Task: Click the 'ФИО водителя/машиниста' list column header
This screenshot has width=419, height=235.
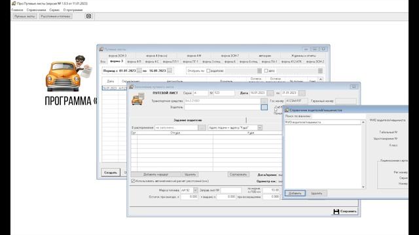Action: (x=323, y=122)
